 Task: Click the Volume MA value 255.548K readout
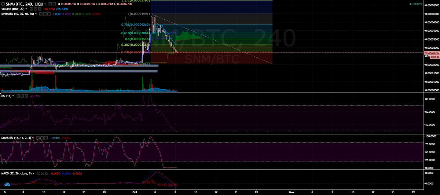tap(62, 9)
